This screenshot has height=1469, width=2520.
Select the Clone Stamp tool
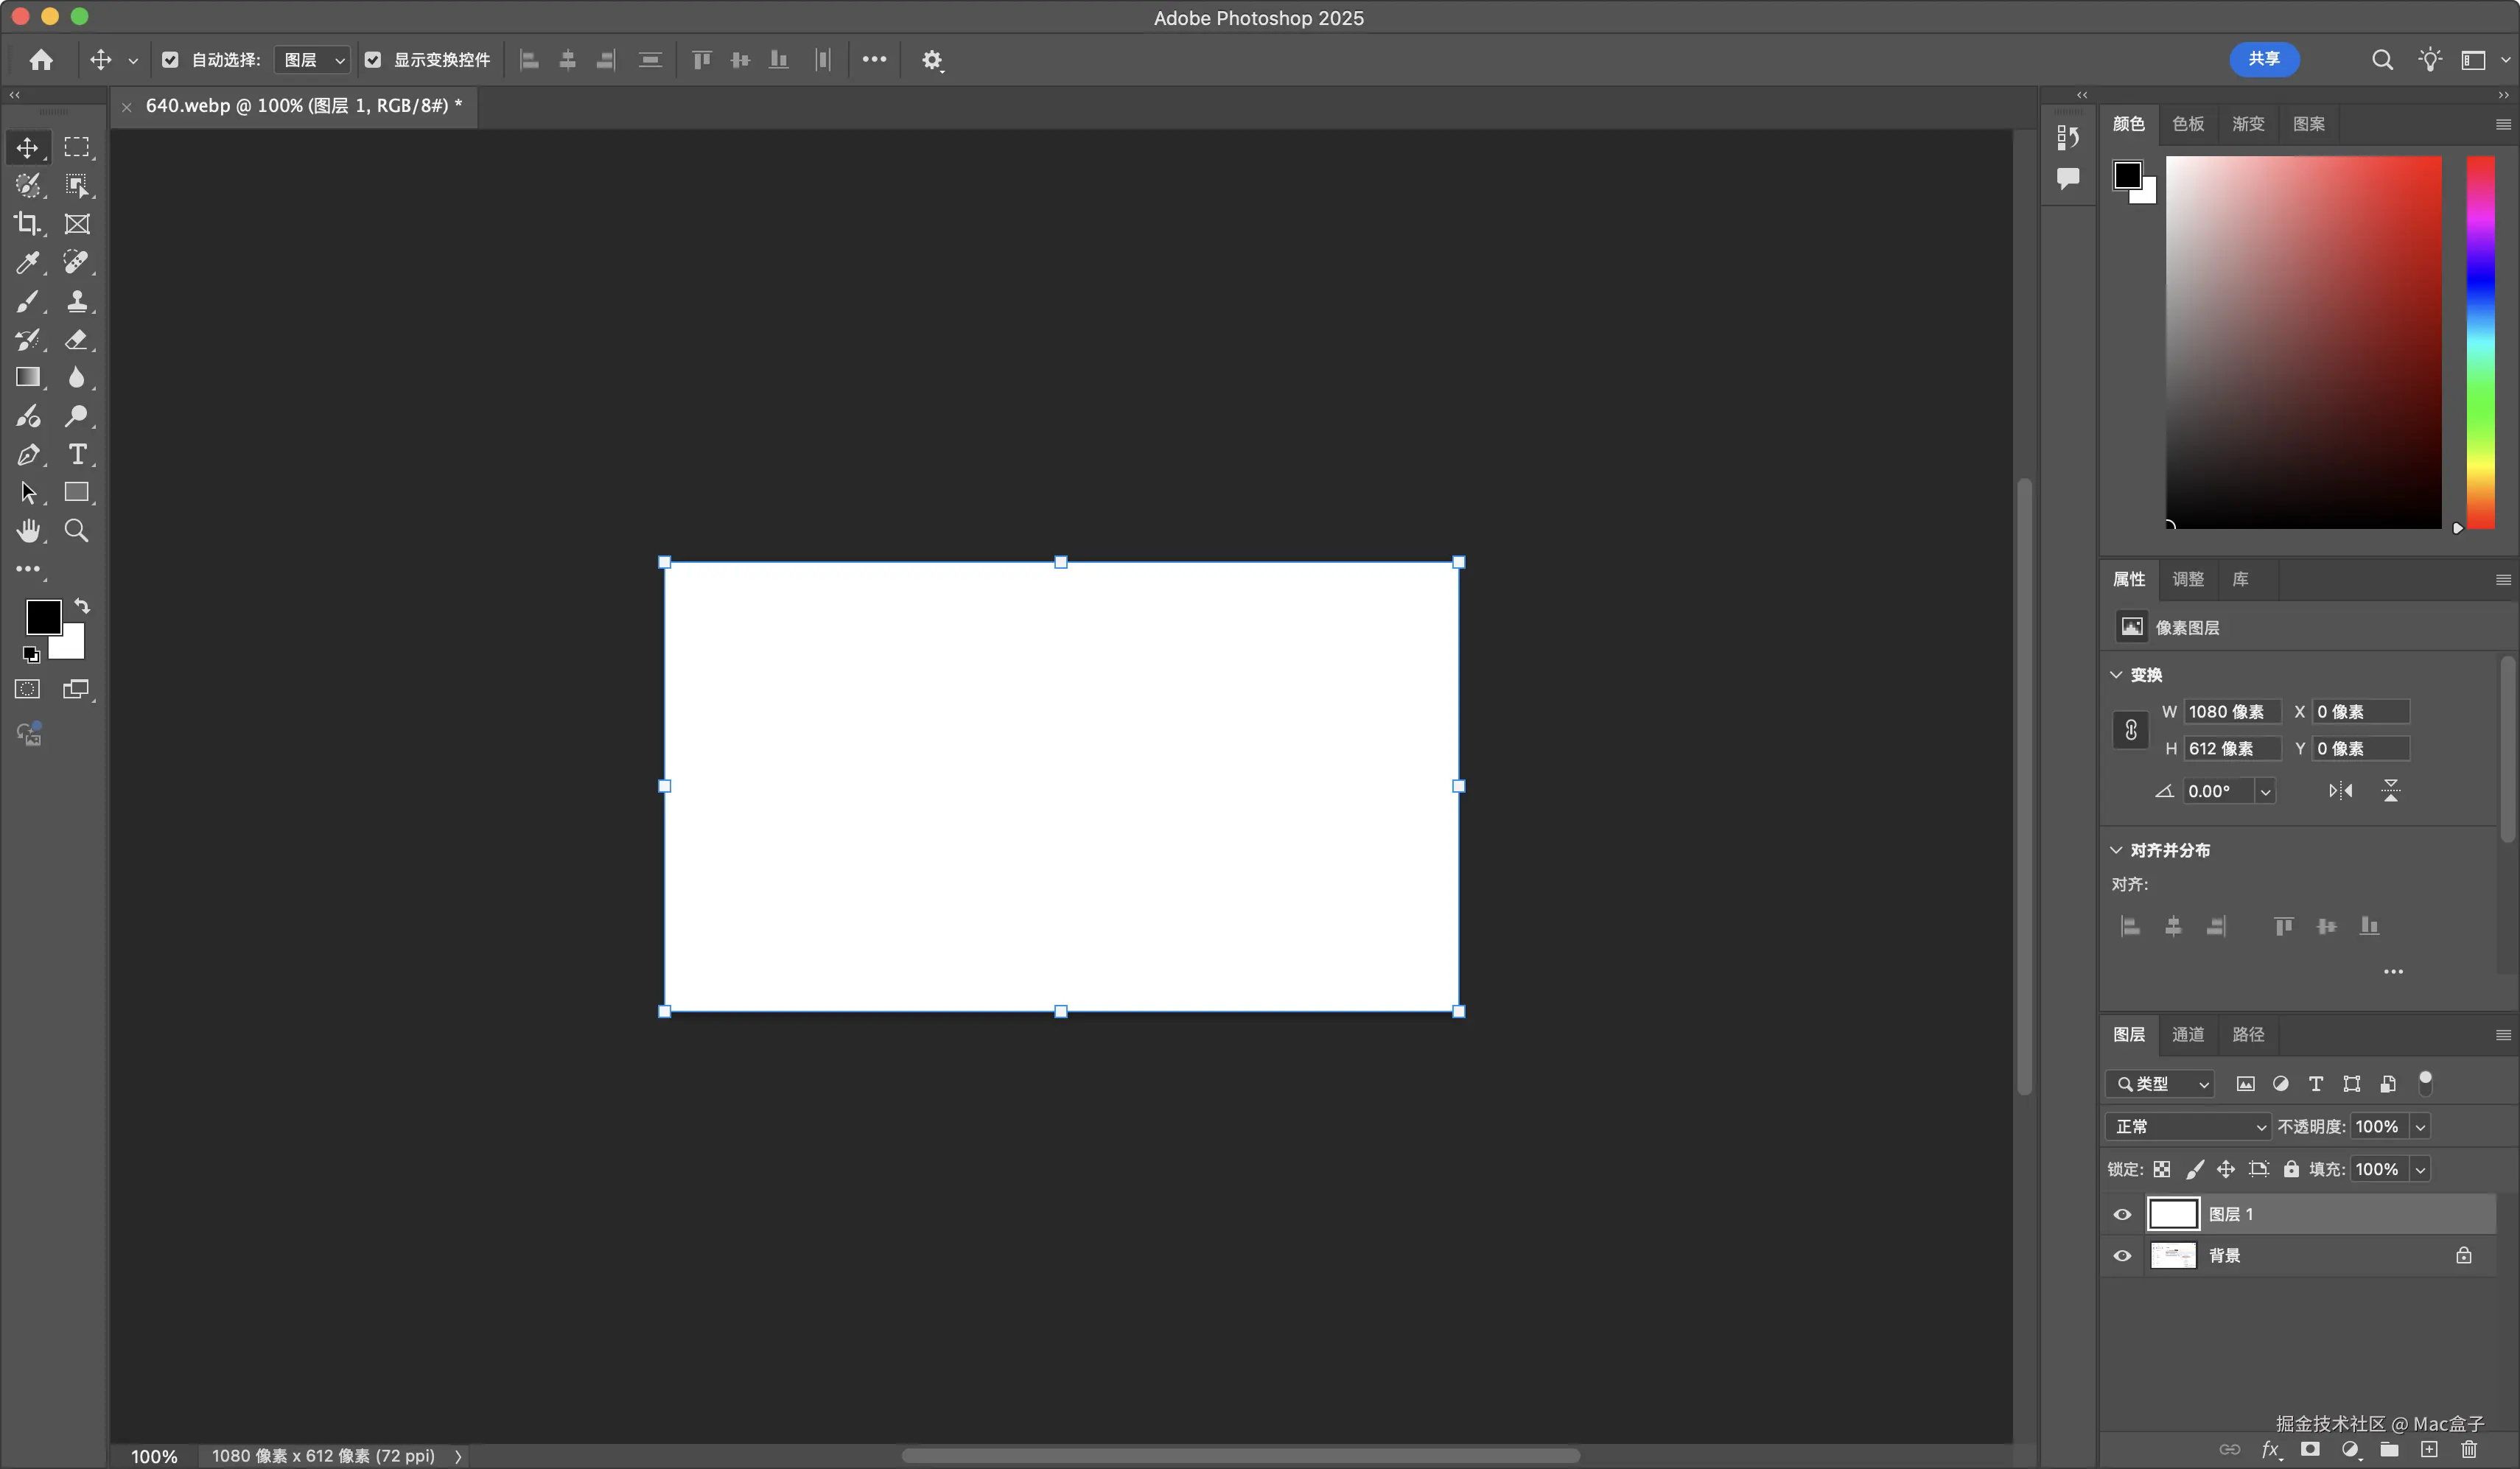pos(77,301)
